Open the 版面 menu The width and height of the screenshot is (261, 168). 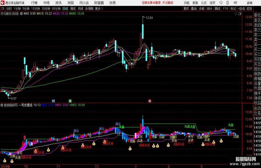tap(195, 3)
